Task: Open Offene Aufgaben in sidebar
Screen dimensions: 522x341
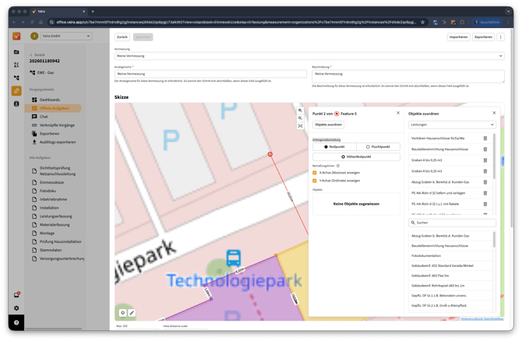Action: pyautogui.click(x=53, y=108)
